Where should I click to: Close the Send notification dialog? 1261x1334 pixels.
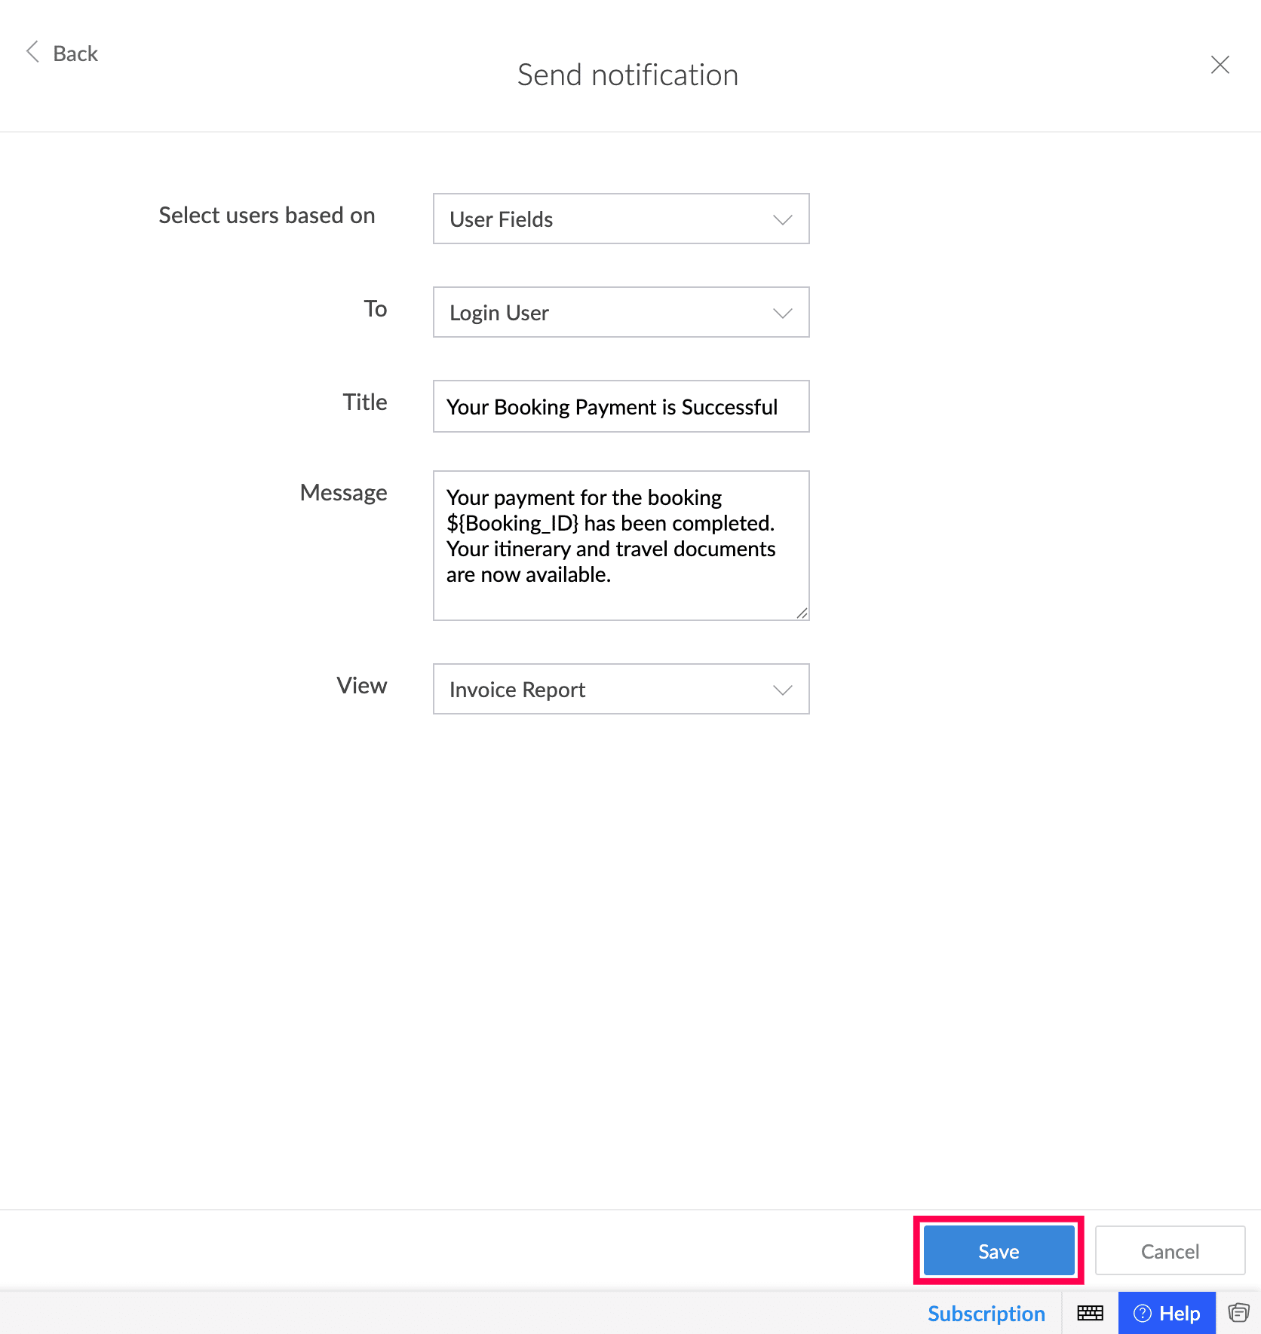click(1220, 65)
